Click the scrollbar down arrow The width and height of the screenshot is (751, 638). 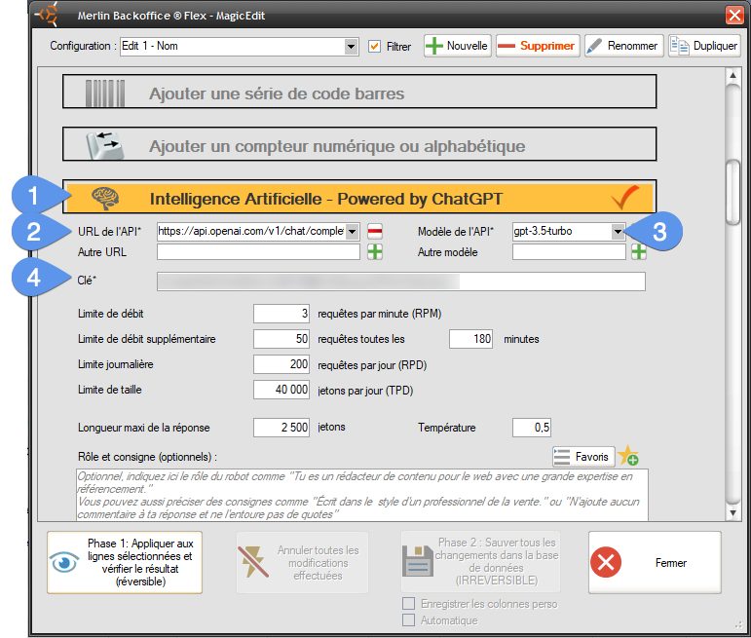tap(732, 513)
